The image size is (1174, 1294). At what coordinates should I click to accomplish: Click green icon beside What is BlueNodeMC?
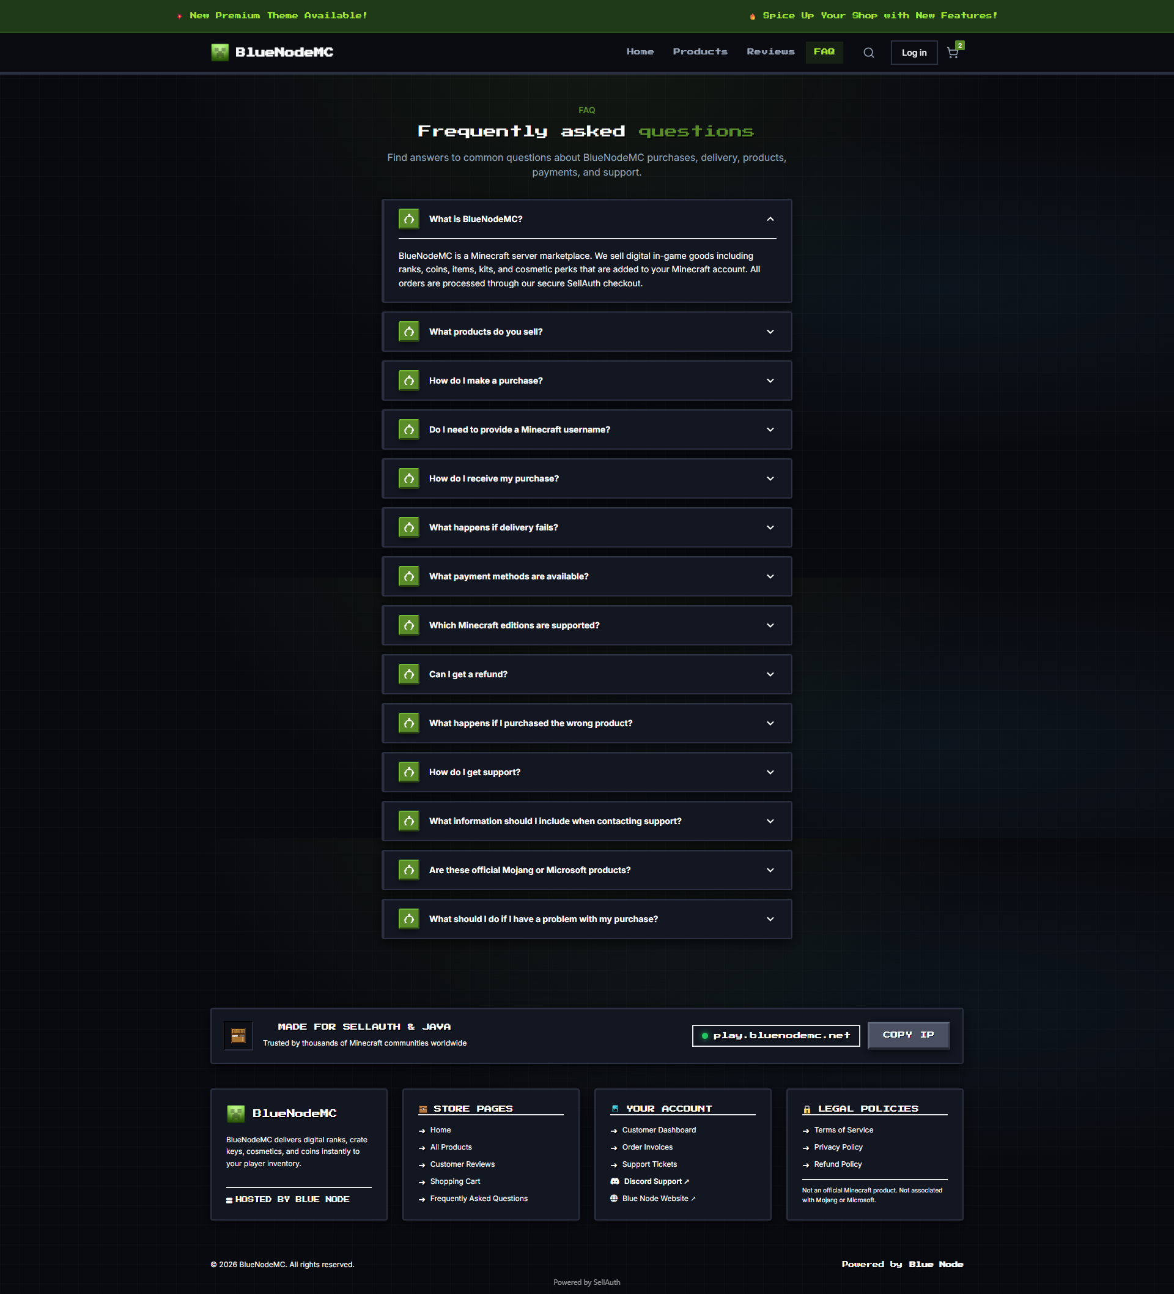[408, 219]
